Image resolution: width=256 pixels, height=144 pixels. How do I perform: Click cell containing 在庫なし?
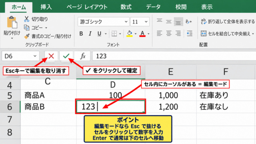[x=226, y=107]
